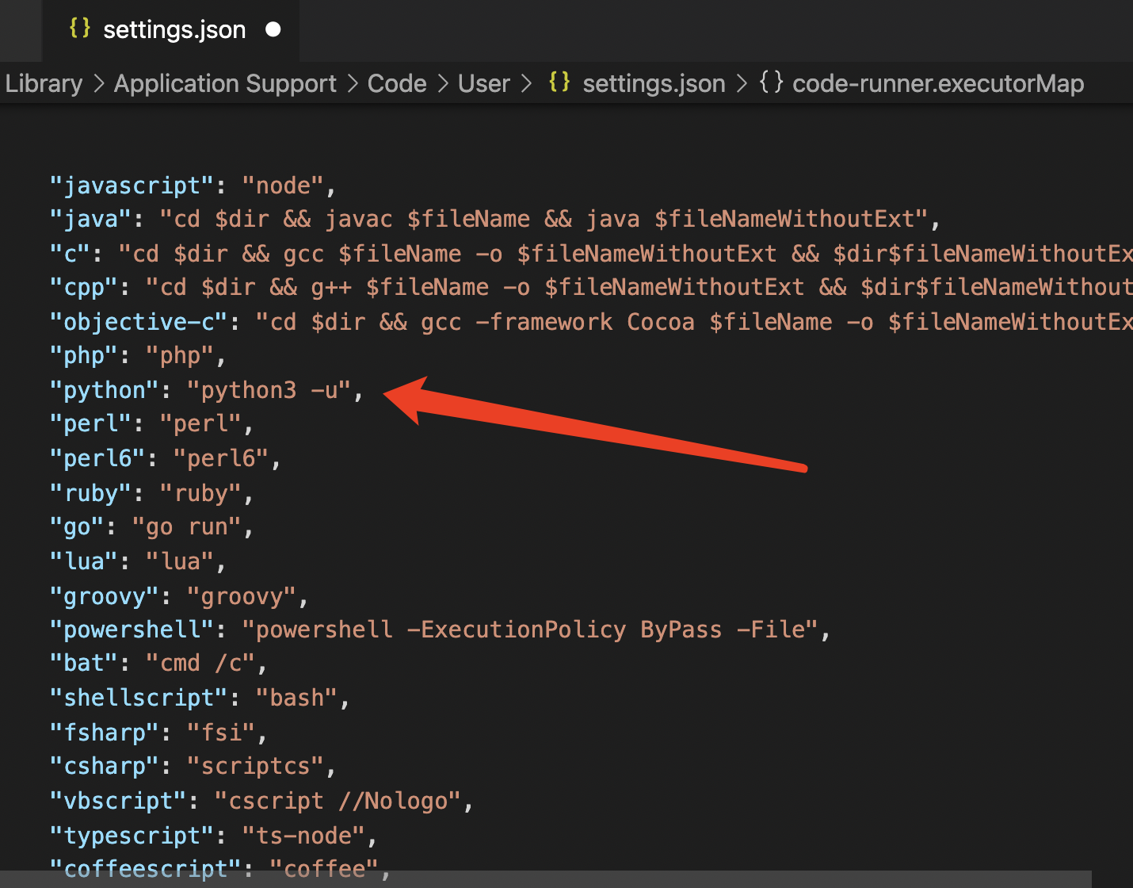Click JSON icon before settings.json breadcrumb

pos(559,82)
